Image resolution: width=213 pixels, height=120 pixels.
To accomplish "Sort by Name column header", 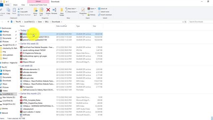I will (x=22, y=26).
